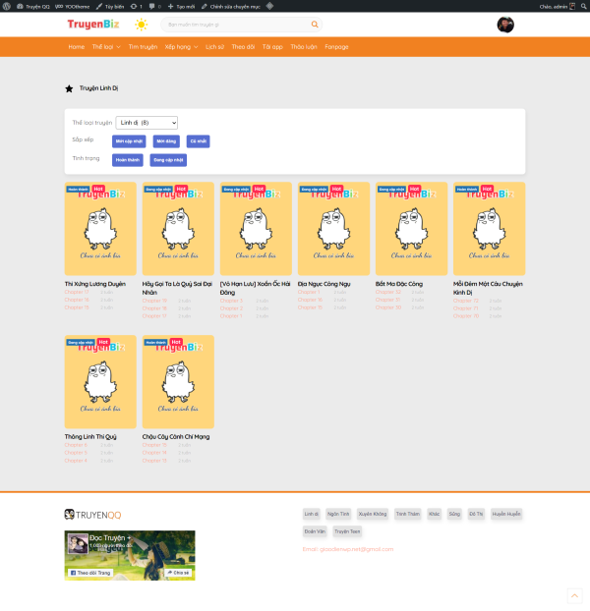The width and height of the screenshot is (590, 611).
Task: Expand the Thể loại menu
Action: click(x=105, y=46)
